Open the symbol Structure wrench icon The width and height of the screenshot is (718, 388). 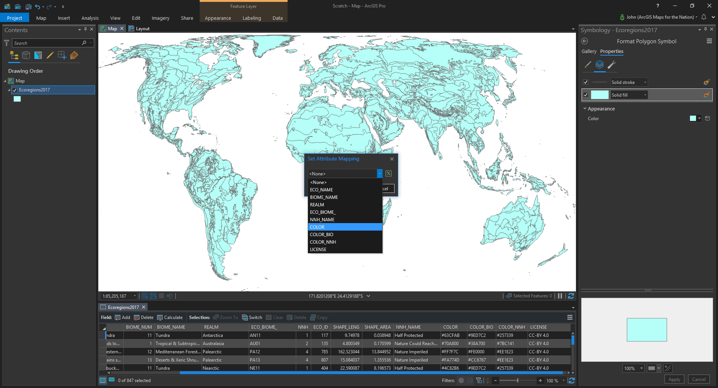tap(611, 65)
